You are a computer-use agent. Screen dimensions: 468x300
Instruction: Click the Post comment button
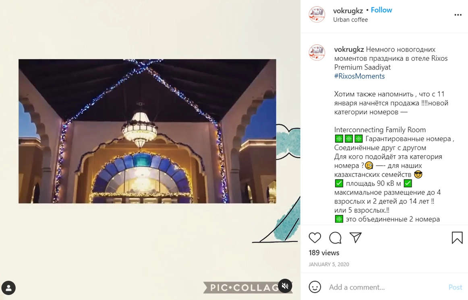pos(455,287)
